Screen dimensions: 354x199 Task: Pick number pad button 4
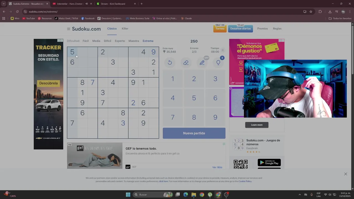(173, 98)
